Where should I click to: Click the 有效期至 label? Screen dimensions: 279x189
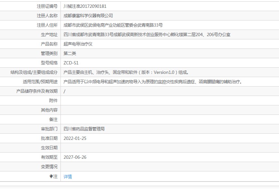click(x=49, y=157)
